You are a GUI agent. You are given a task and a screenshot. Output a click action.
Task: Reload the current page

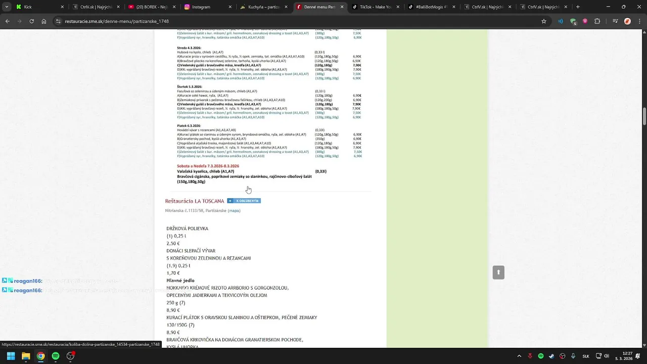31,21
